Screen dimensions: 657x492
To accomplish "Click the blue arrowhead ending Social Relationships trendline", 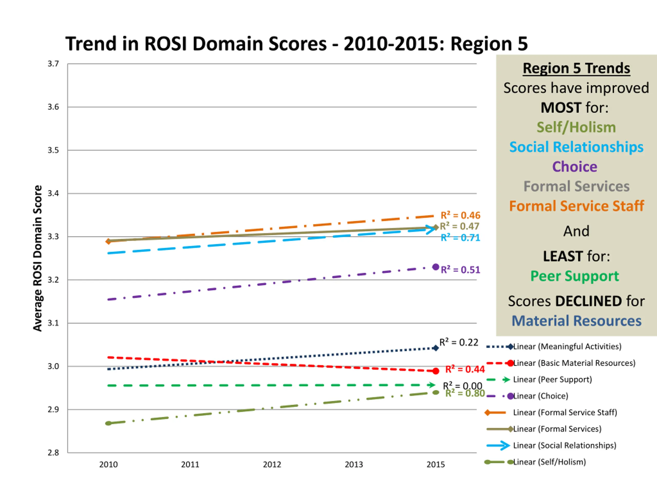I will [x=430, y=230].
